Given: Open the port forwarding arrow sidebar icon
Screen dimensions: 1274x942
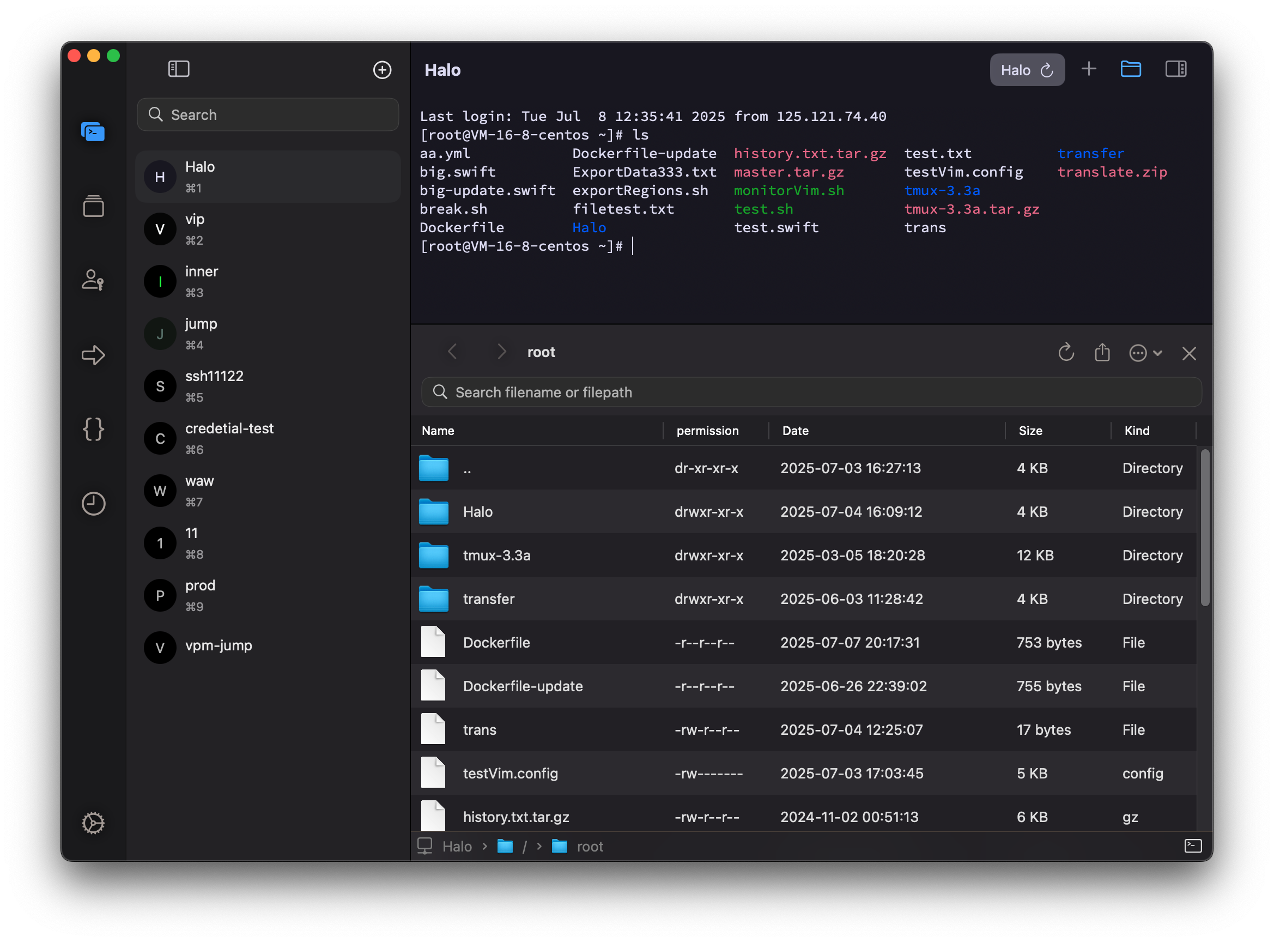Looking at the screenshot, I should click(94, 355).
